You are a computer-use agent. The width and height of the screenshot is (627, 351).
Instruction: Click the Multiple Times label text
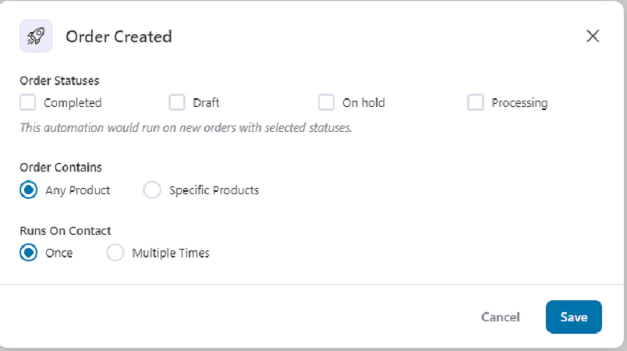[171, 253]
